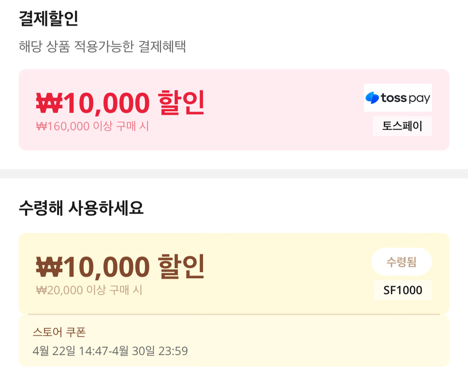Click the dashed separator line in coupon
The height and width of the screenshot is (379, 468).
point(234,314)
